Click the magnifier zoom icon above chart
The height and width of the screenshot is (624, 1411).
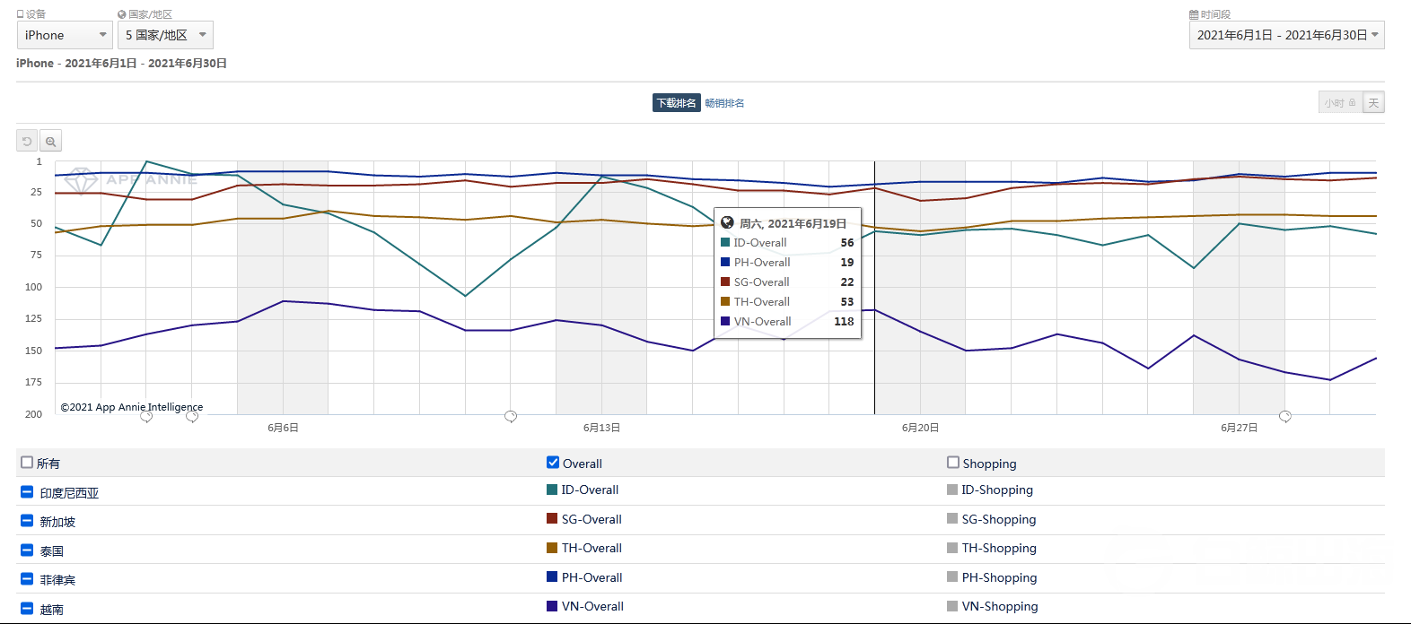51,142
